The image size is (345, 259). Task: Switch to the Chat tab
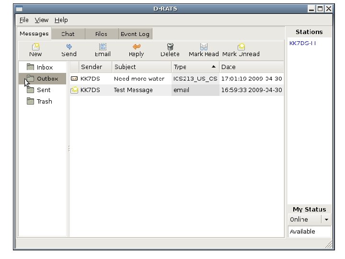(x=68, y=34)
